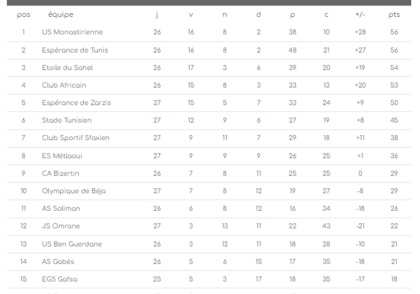This screenshot has width=420, height=294.
Task: Click the AS Soliman team name
Action: 61,208
